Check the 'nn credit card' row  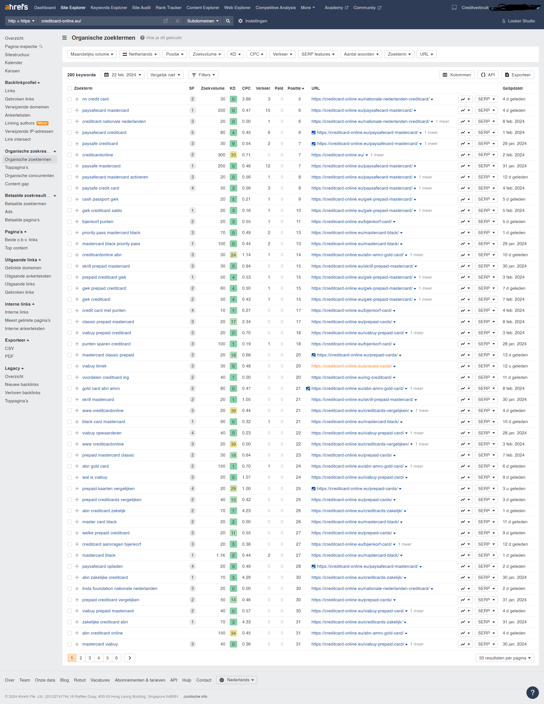(x=69, y=99)
